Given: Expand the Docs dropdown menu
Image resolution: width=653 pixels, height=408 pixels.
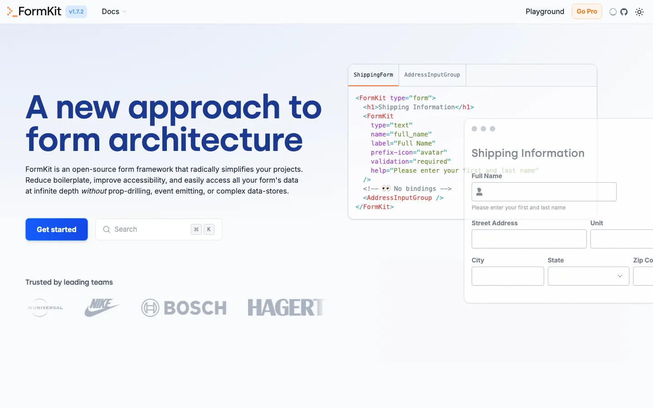Looking at the screenshot, I should (114, 11).
